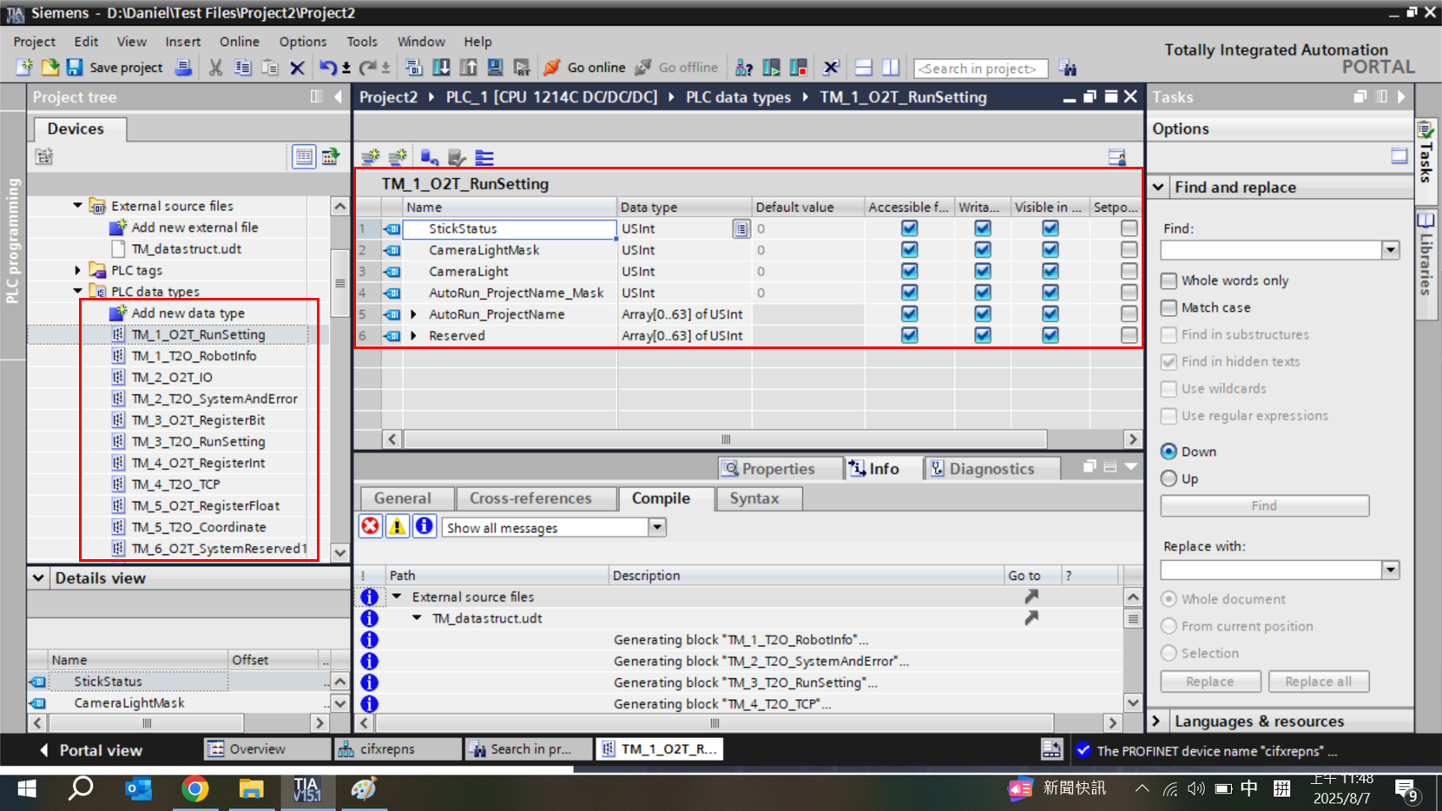Viewport: 1442px width, 811px height.
Task: Check Setpoint box for Reserved row
Action: point(1129,335)
